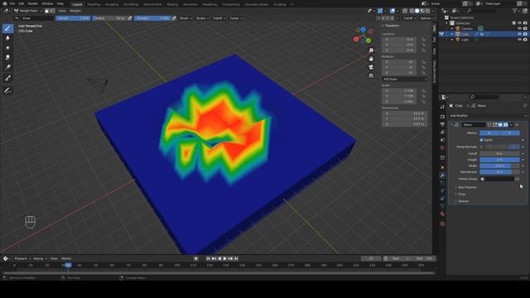Switch to the Shading workspace tab
The image size is (530, 298).
click(172, 4)
